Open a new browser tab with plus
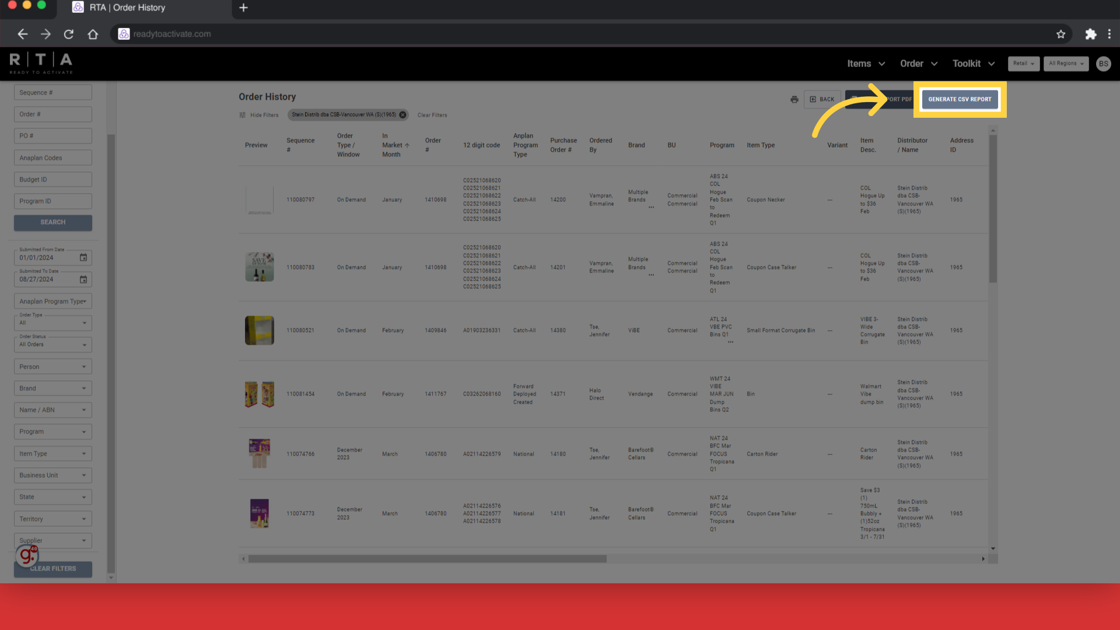This screenshot has height=630, width=1120. point(243,8)
